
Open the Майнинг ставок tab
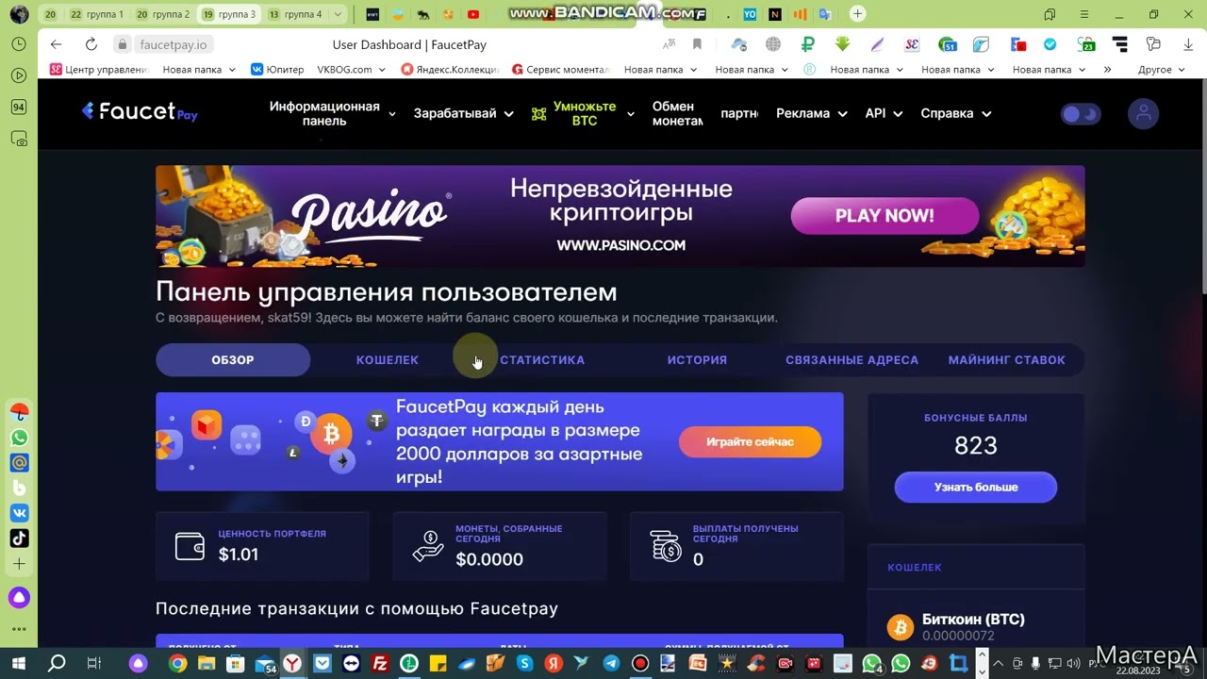point(1006,359)
